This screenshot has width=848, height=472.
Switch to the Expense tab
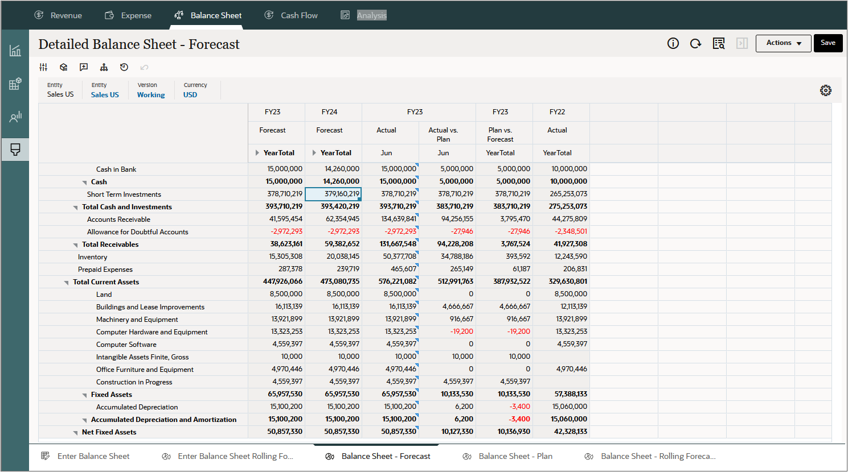[136, 15]
